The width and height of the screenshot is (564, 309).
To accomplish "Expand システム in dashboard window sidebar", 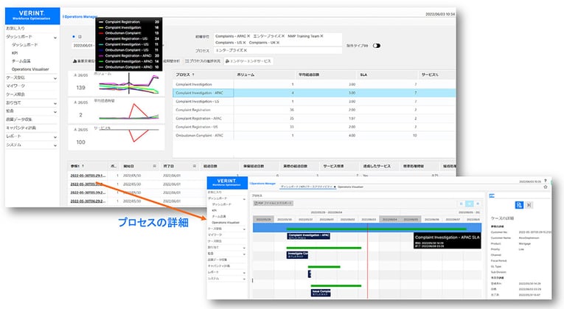I will pyautogui.click(x=55, y=145).
